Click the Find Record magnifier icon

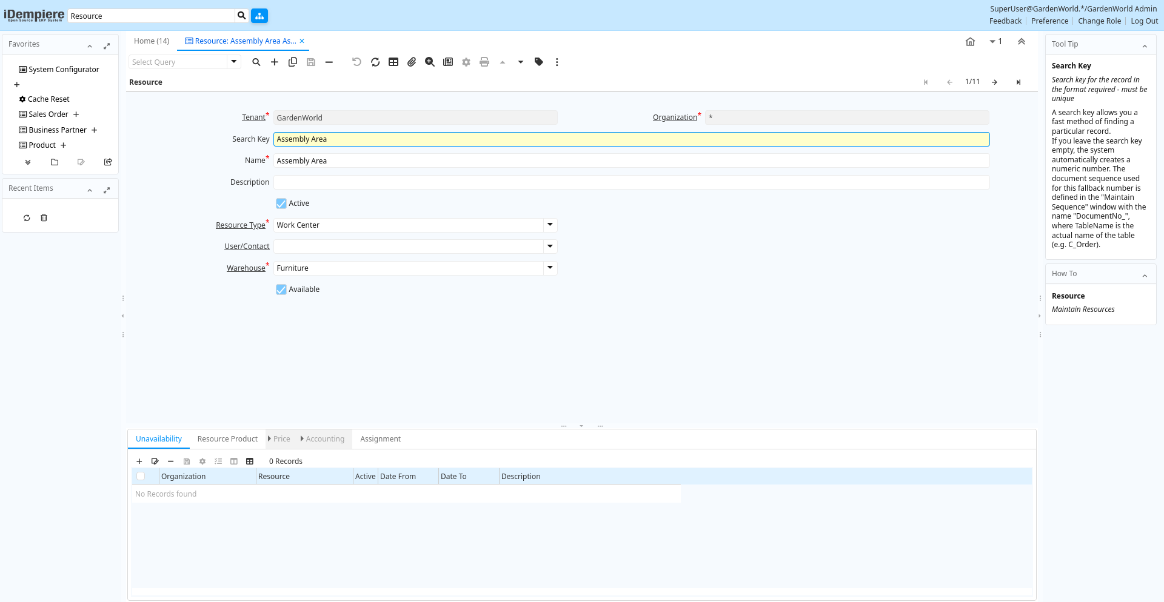(256, 62)
